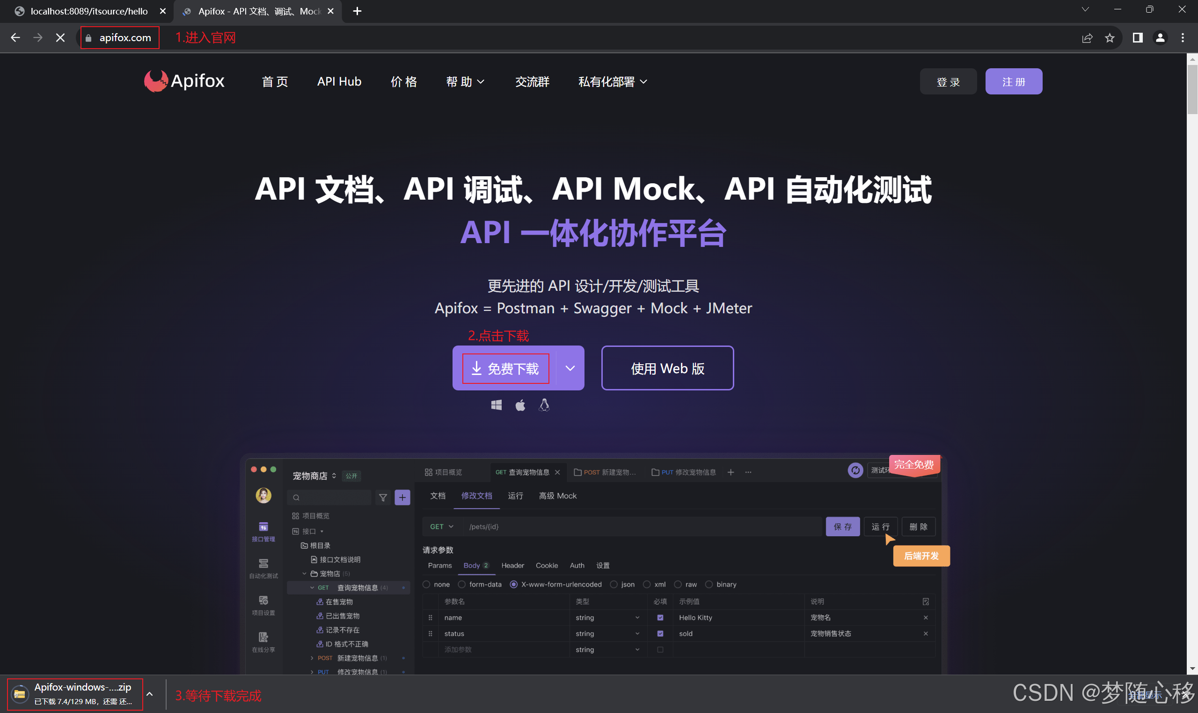Click the Apifox fox logo
1198x713 pixels.
[x=156, y=81]
